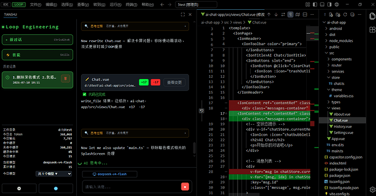Open the 共1个模型 model dropdown
Image resolution: width=376 pixels, height=196 pixels.
click(54, 174)
